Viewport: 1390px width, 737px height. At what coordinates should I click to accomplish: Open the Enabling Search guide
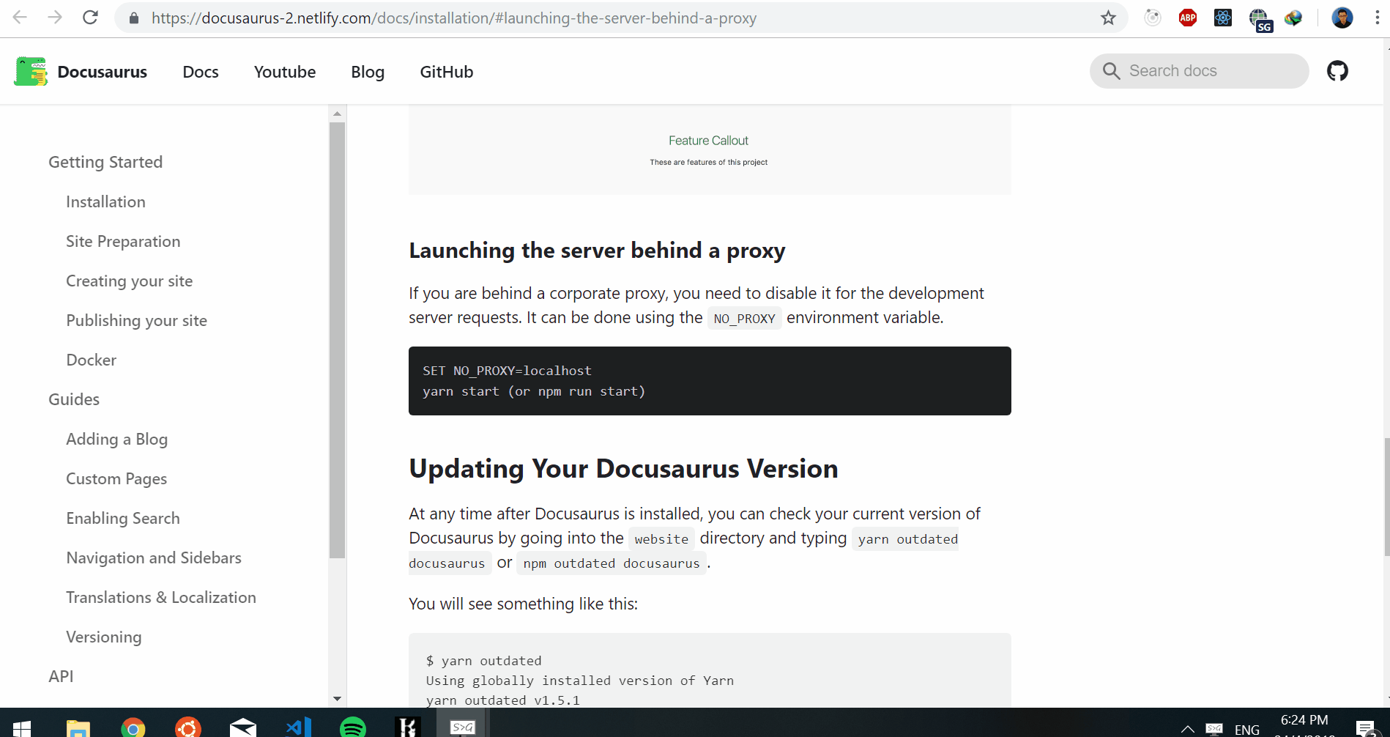tap(123, 518)
